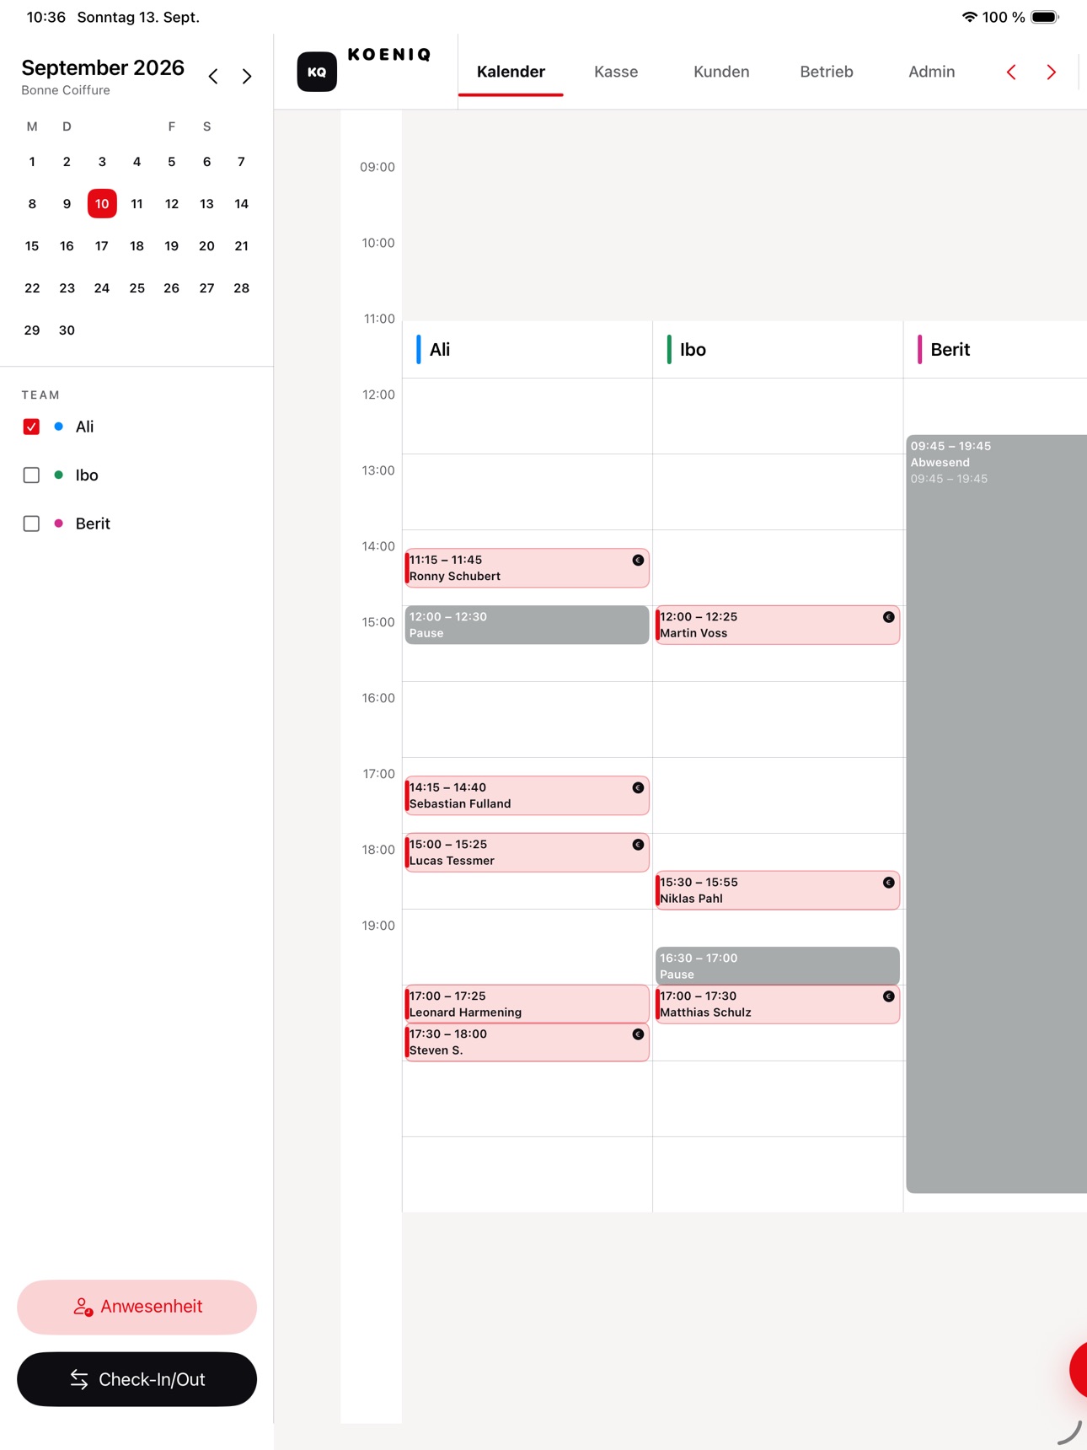
Task: Select the Berit column header
Action: click(x=995, y=350)
